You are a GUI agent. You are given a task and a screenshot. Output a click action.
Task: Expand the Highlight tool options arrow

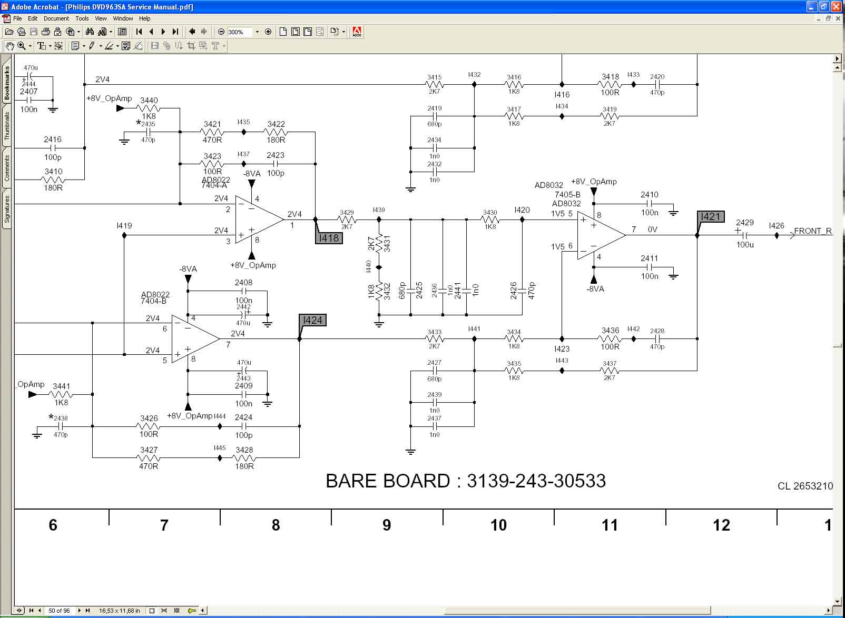pos(117,46)
